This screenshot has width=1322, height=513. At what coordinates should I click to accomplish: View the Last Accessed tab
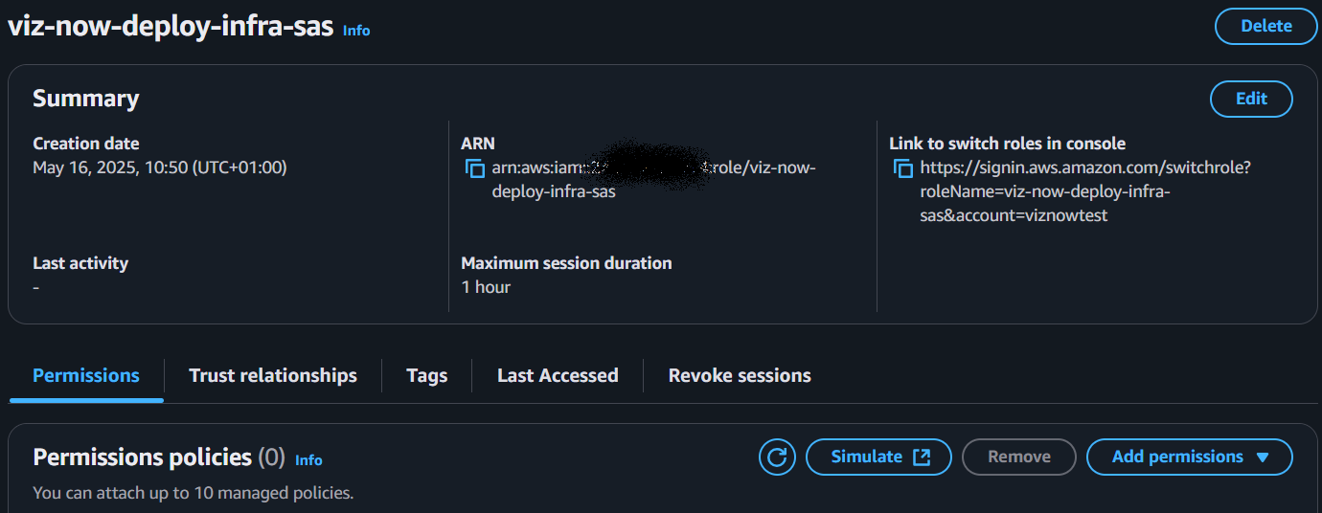click(558, 376)
